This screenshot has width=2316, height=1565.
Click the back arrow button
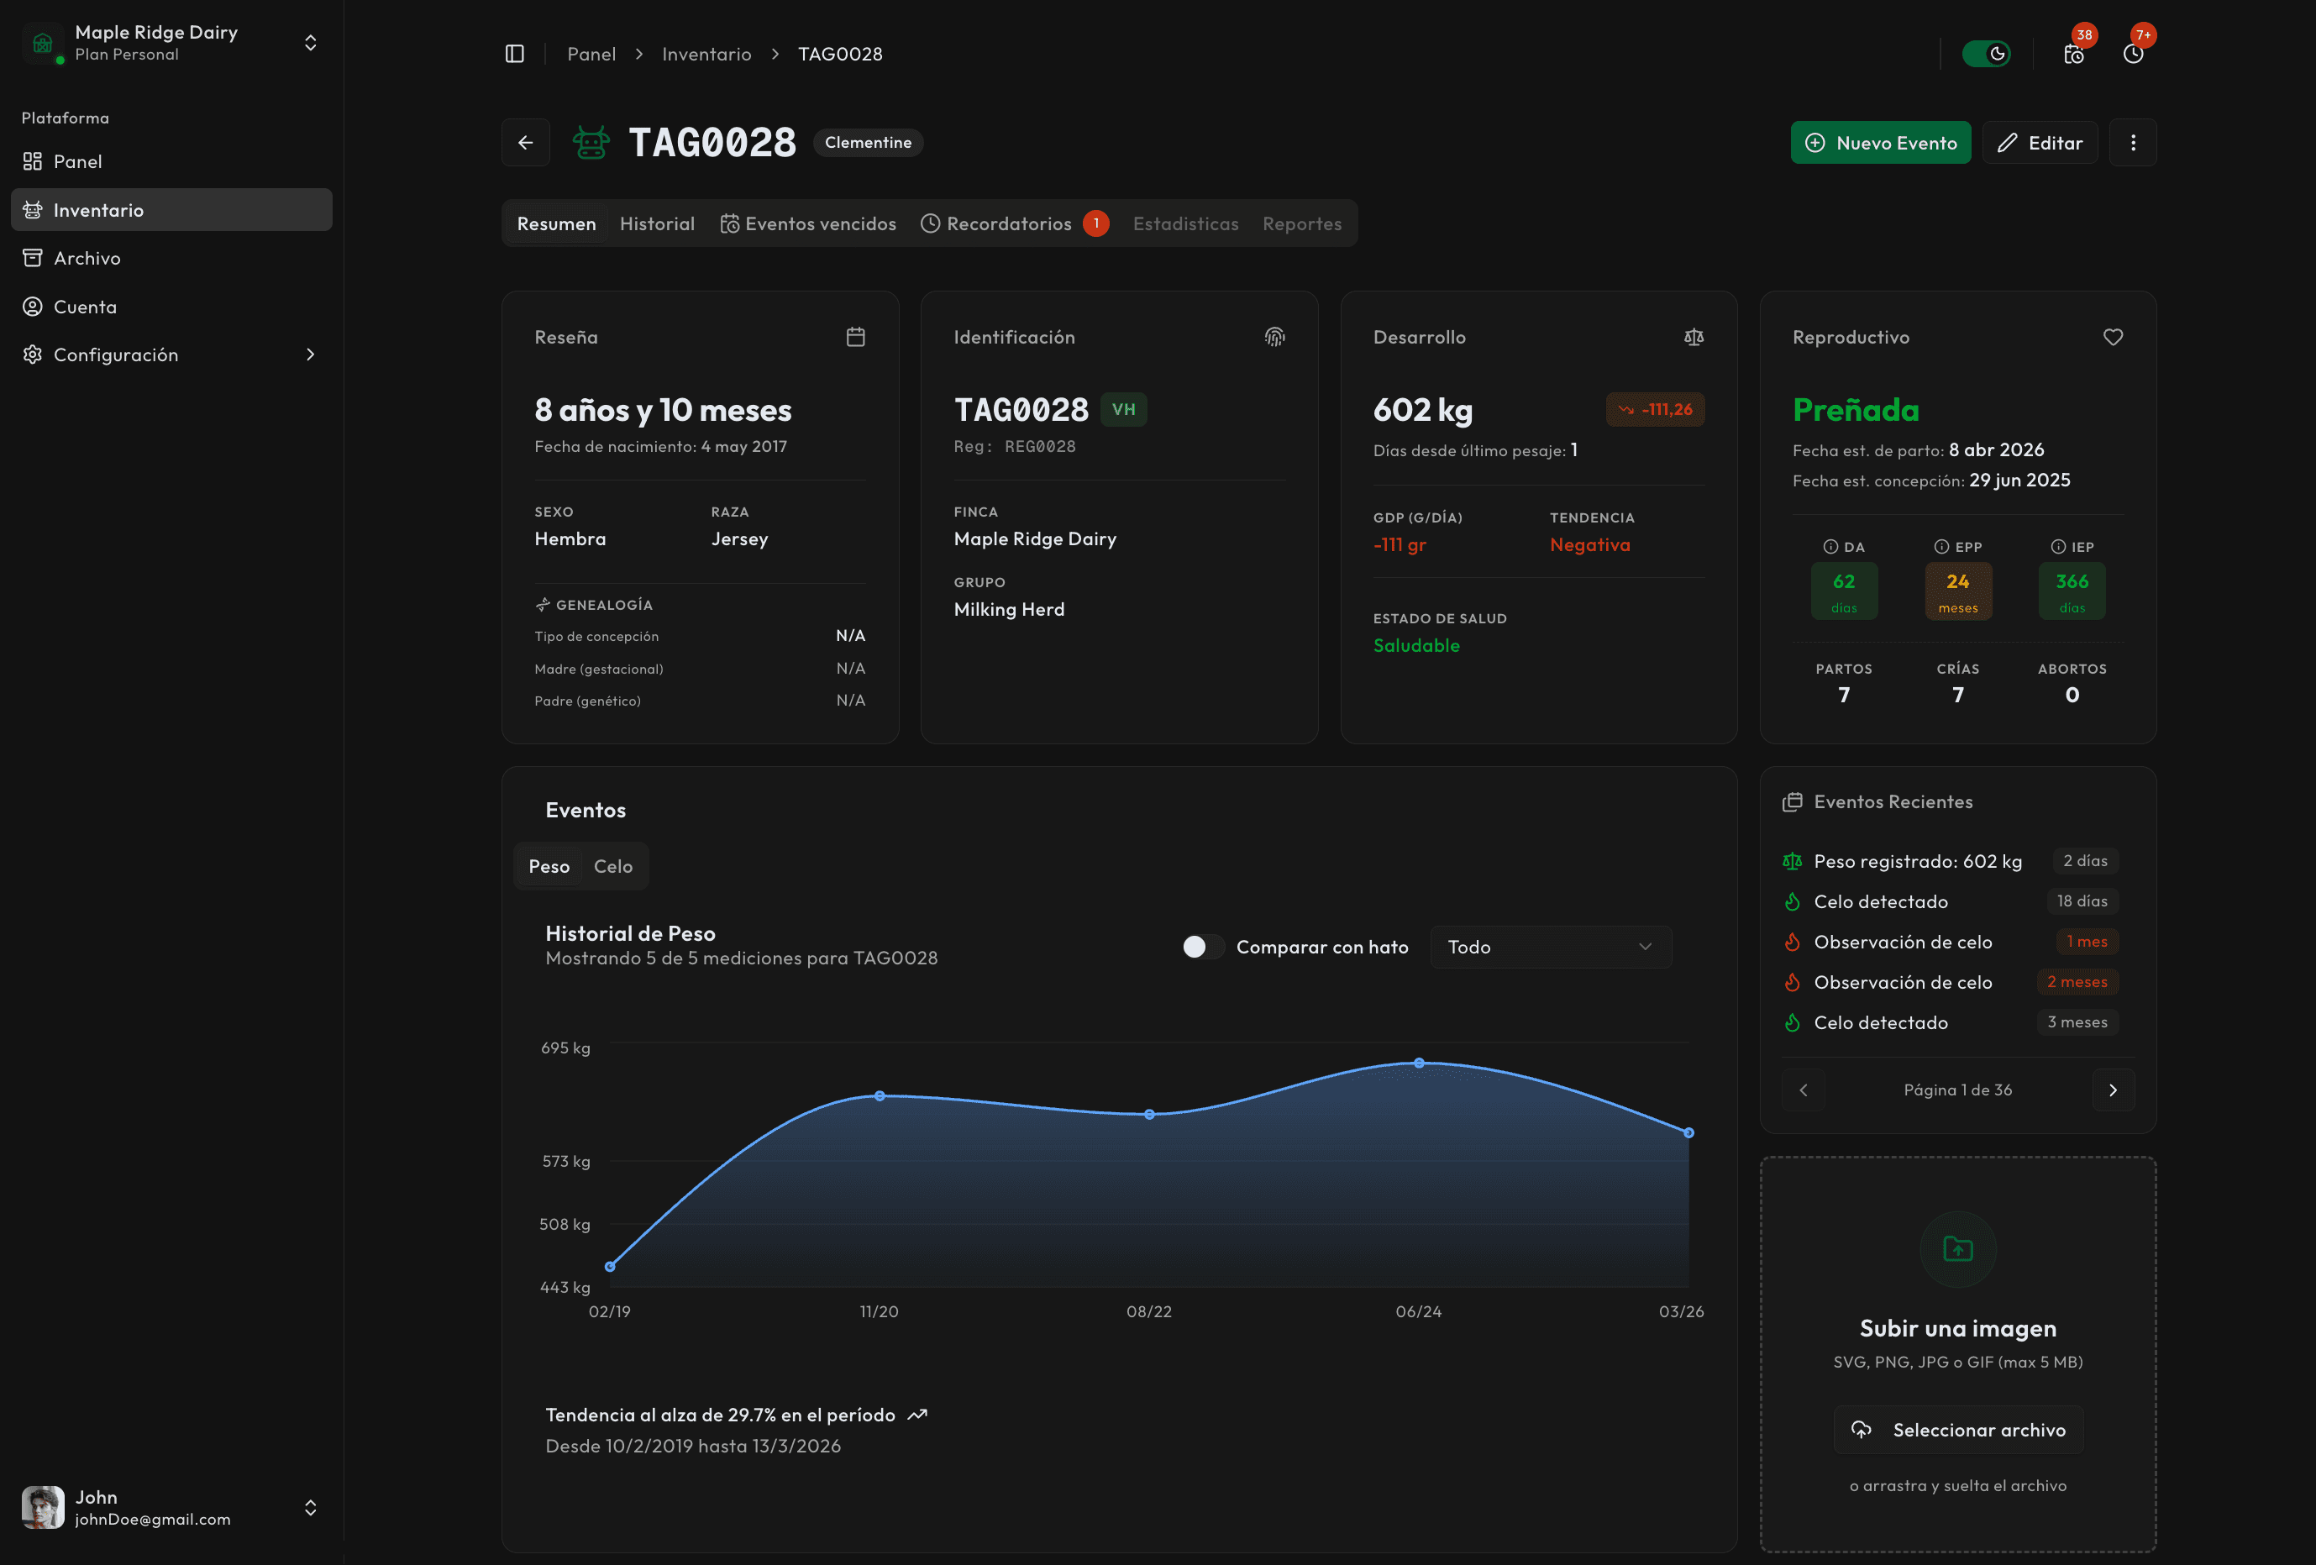(x=525, y=143)
